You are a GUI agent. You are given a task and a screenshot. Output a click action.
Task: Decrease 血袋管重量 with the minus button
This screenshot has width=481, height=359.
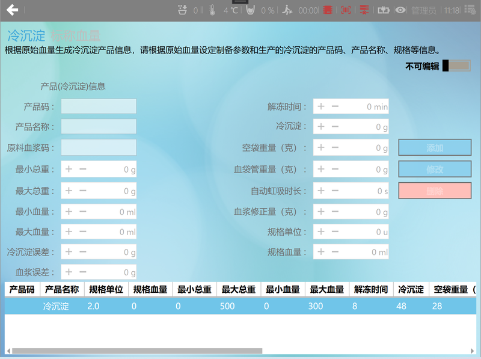(x=335, y=169)
